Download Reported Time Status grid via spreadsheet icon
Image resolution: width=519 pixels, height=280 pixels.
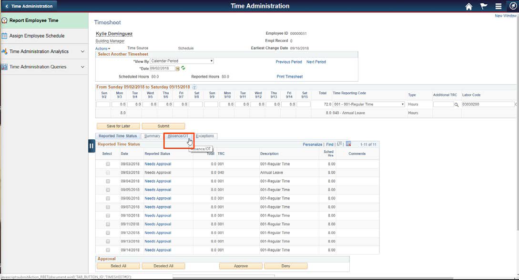[x=349, y=144]
